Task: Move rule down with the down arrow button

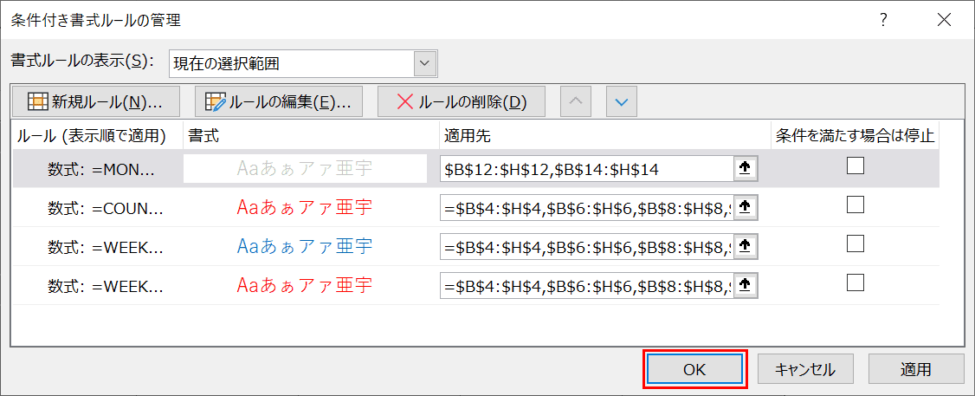Action: pos(621,102)
